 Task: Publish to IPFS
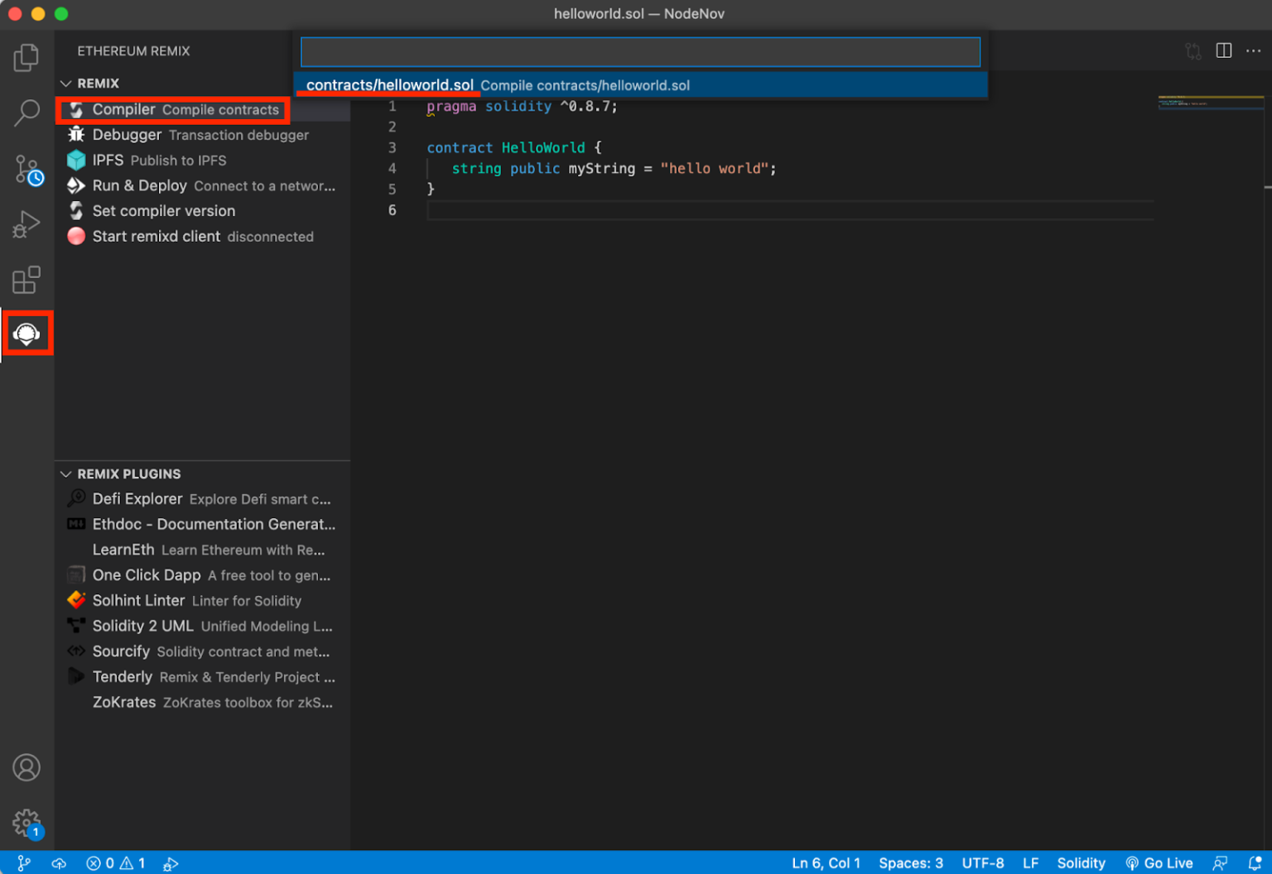(x=108, y=160)
